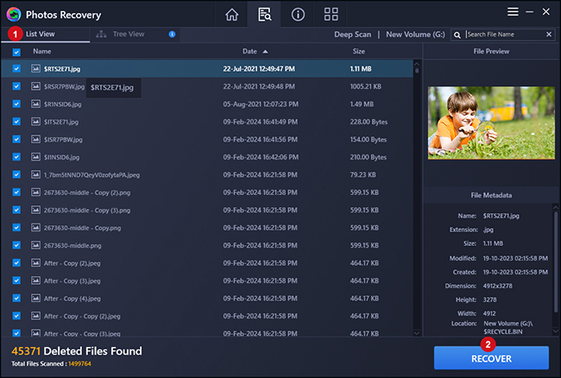Image resolution: width=561 pixels, height=378 pixels.
Task: Sort files by the Date column arrow
Action: coord(265,52)
